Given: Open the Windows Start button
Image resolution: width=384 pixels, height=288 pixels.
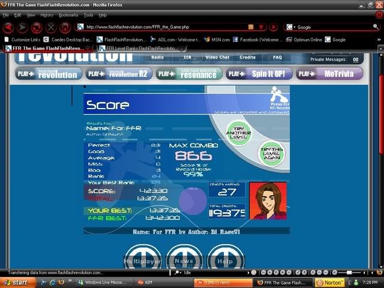Looking at the screenshot, I should 16,281.
